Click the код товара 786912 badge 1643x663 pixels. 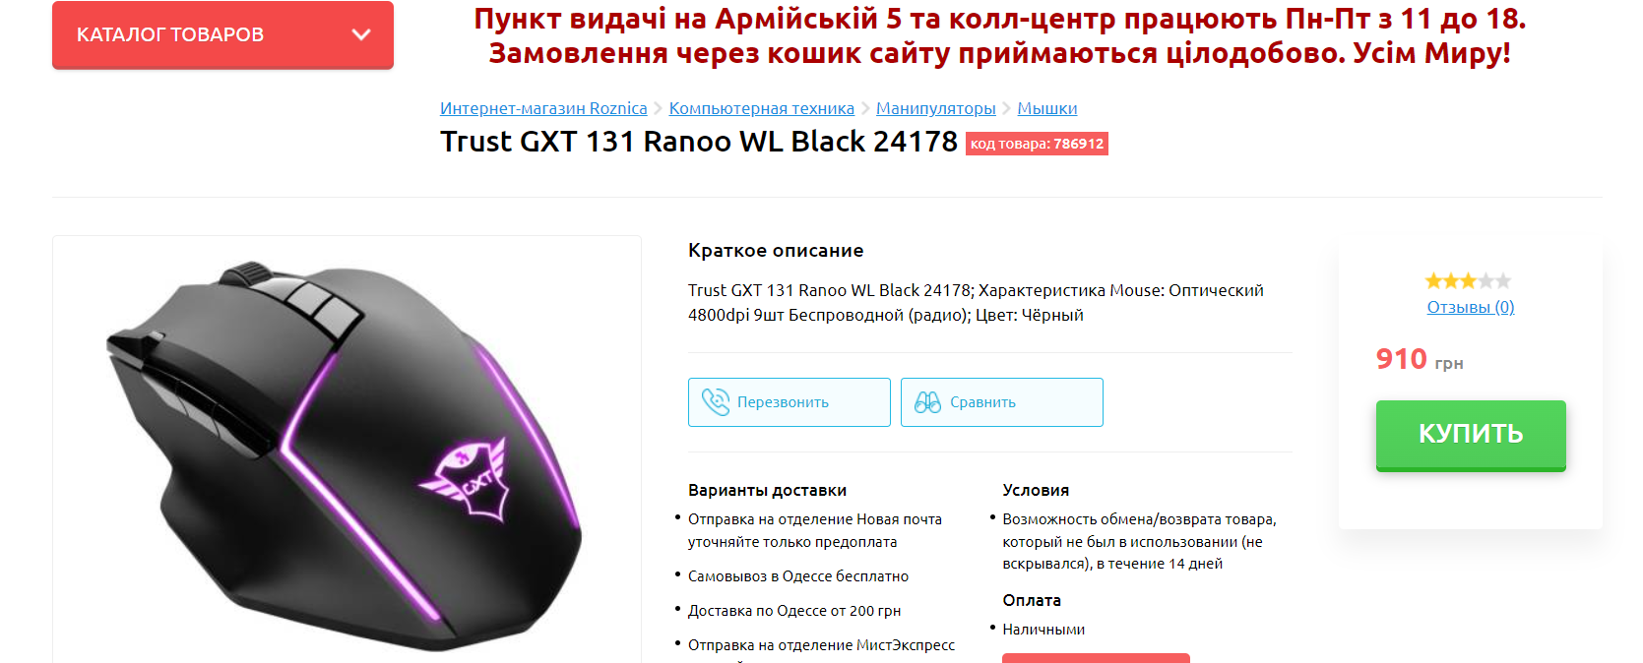1037,144
